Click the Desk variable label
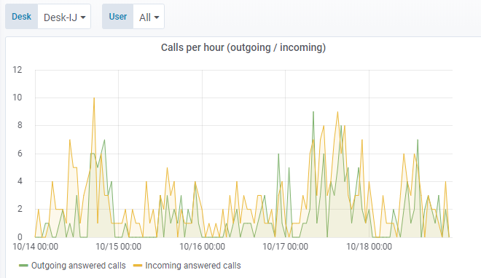 click(x=21, y=17)
